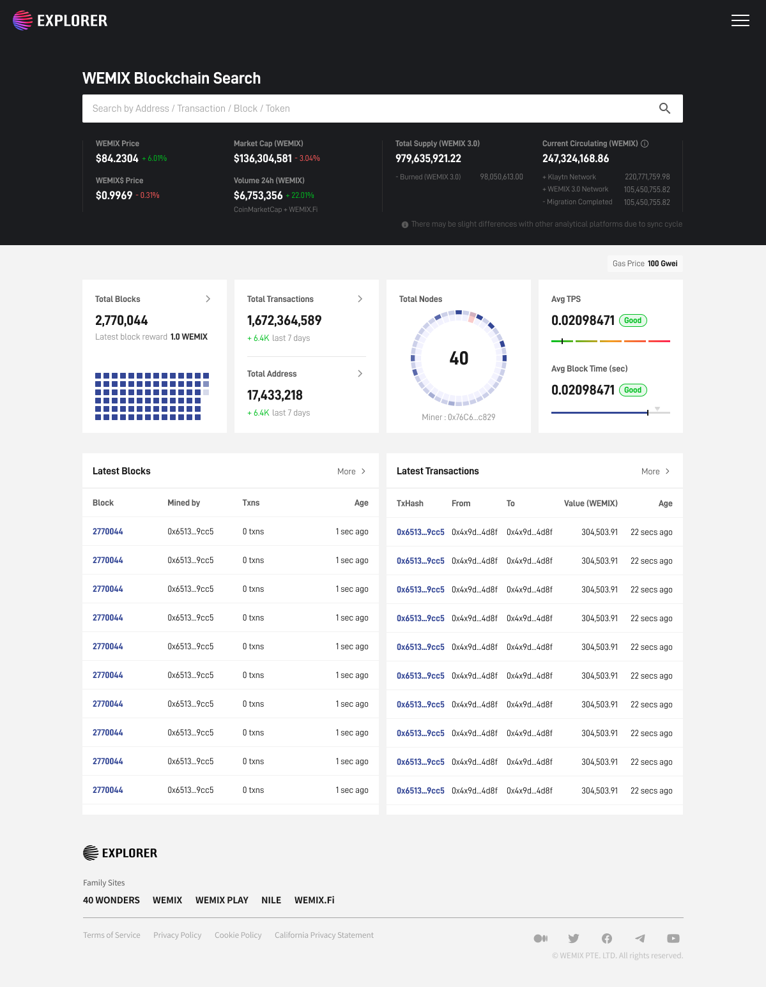766x987 pixels.
Task: Click the Twitter social icon
Action: coord(574,938)
